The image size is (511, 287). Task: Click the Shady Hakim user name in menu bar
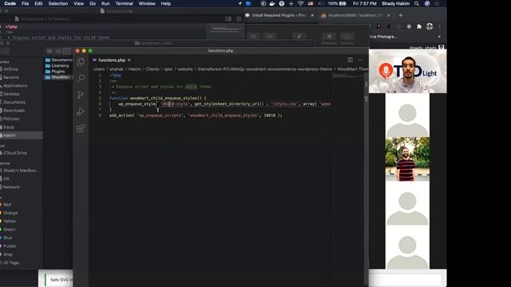pyautogui.click(x=396, y=3)
